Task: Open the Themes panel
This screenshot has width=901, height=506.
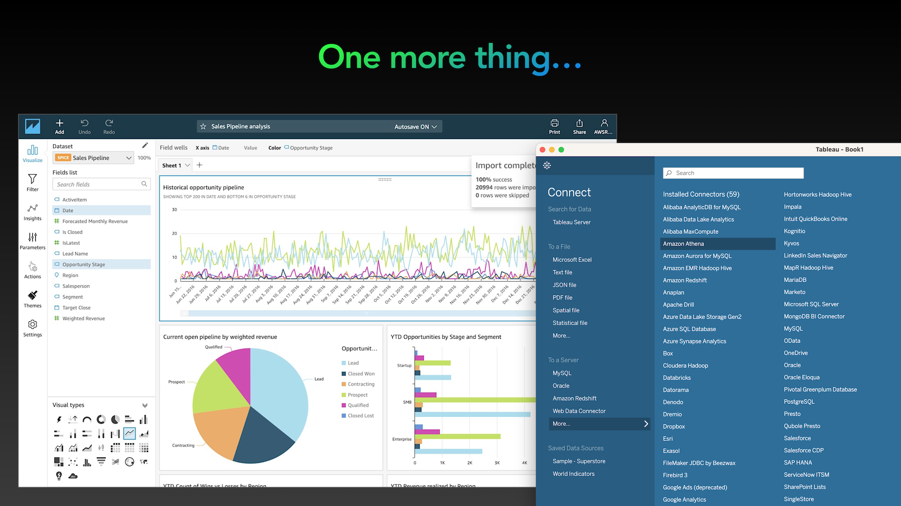Action: point(32,298)
